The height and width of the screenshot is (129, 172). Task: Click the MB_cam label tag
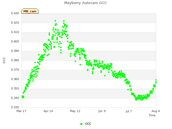pos(30,11)
